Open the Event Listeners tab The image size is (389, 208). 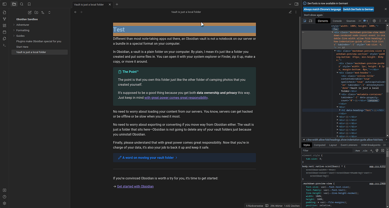click(349, 145)
